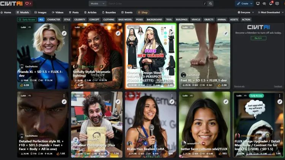The image size is (285, 160).
Task: Click the Early Access badge on FLUX Image Upgrader card
Action: (256, 96)
